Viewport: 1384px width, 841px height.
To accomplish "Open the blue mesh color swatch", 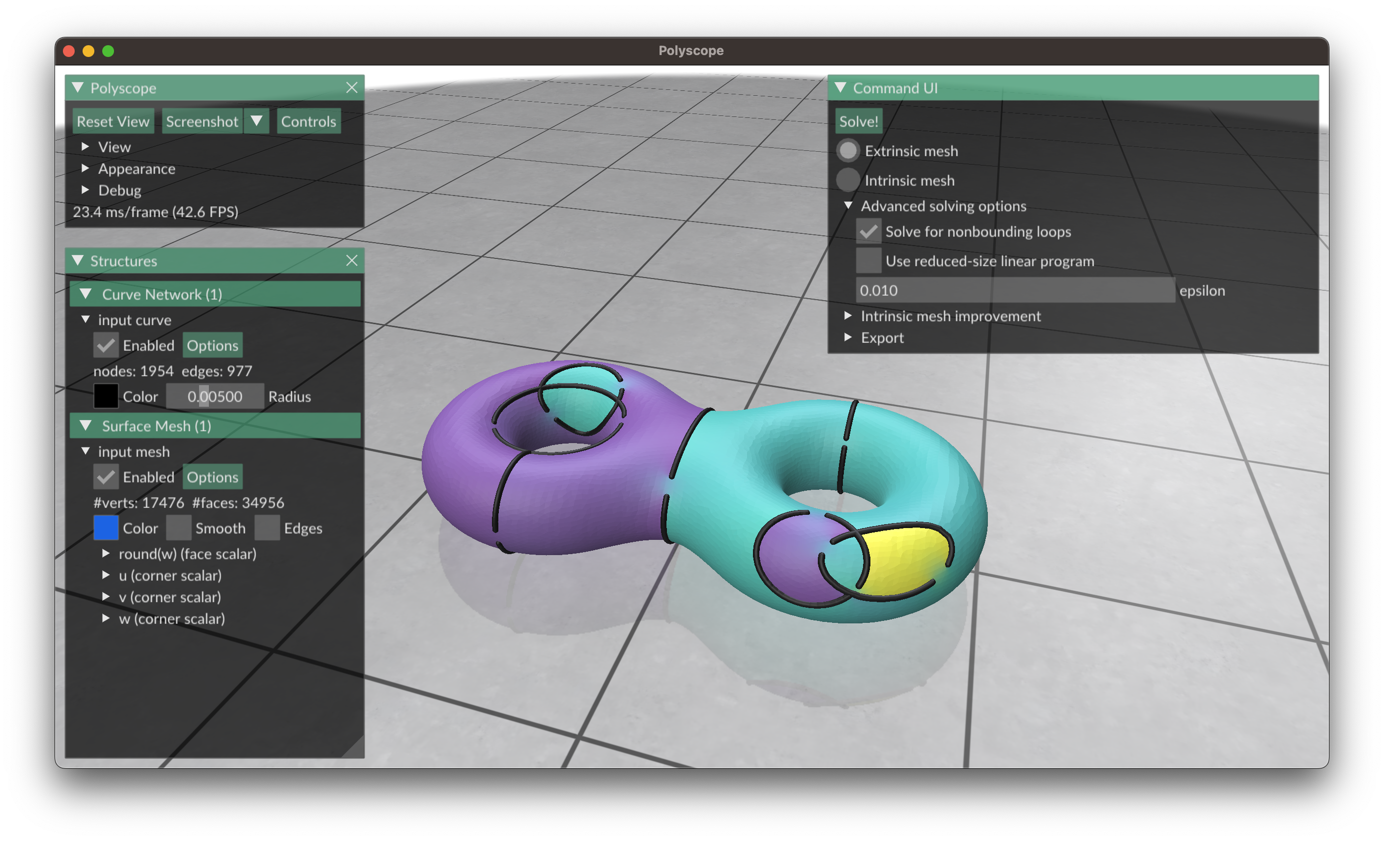I will click(106, 528).
